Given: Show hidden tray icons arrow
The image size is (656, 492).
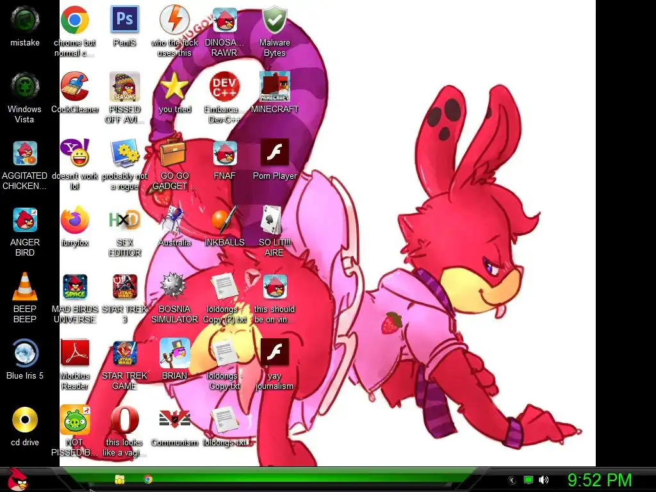Looking at the screenshot, I should click(x=512, y=480).
